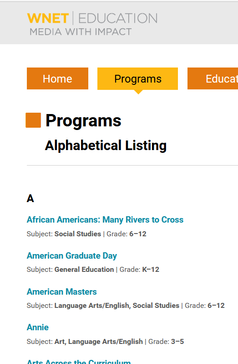This screenshot has width=238, height=364.
Task: Click Art, Language Arts/English subject under Annie
Action: coord(99,342)
